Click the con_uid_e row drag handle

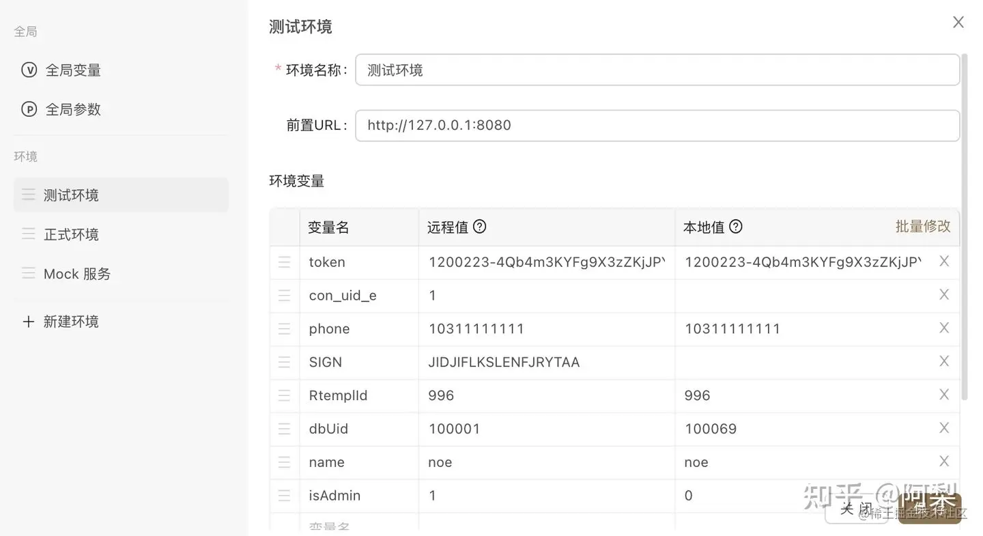click(x=284, y=296)
